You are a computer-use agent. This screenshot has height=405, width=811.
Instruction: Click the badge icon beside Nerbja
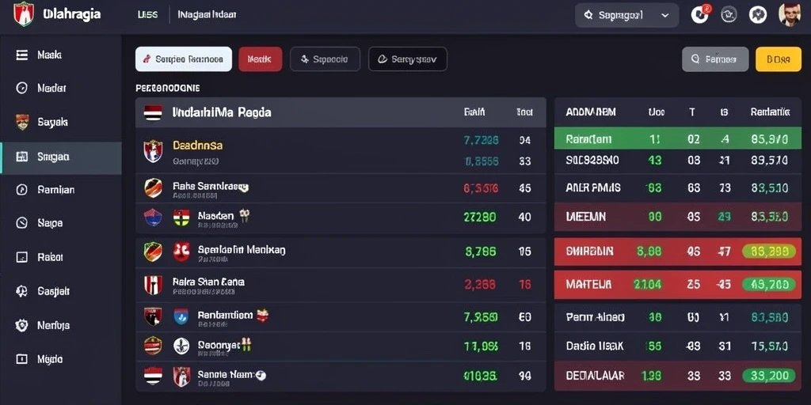click(21, 325)
